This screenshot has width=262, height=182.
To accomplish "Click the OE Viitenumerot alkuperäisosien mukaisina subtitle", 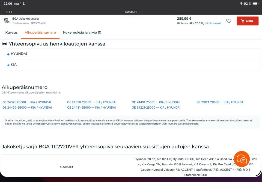I will pyautogui.click(x=31, y=93).
